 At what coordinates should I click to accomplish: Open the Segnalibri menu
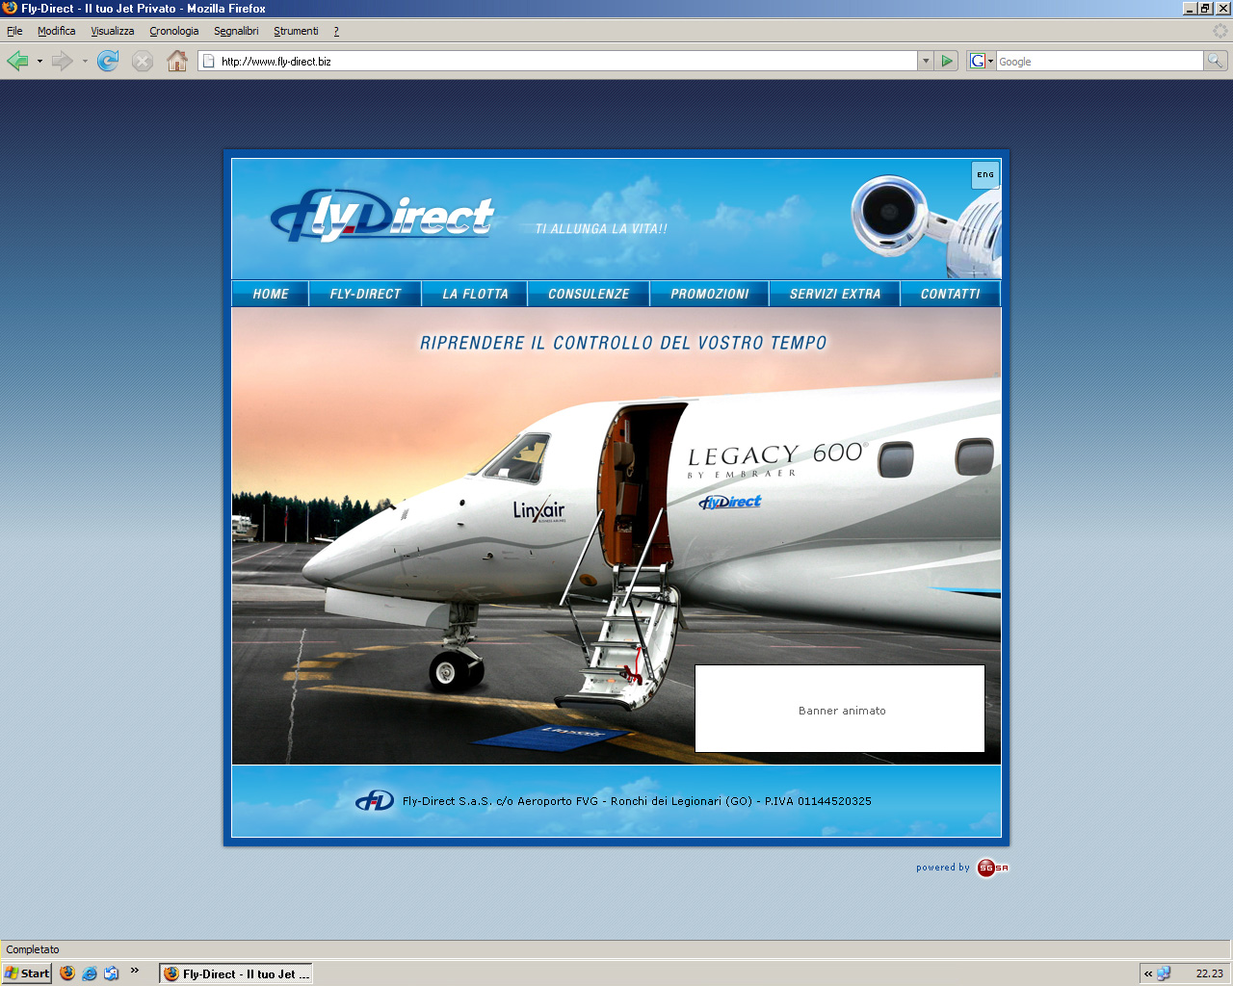coord(236,31)
